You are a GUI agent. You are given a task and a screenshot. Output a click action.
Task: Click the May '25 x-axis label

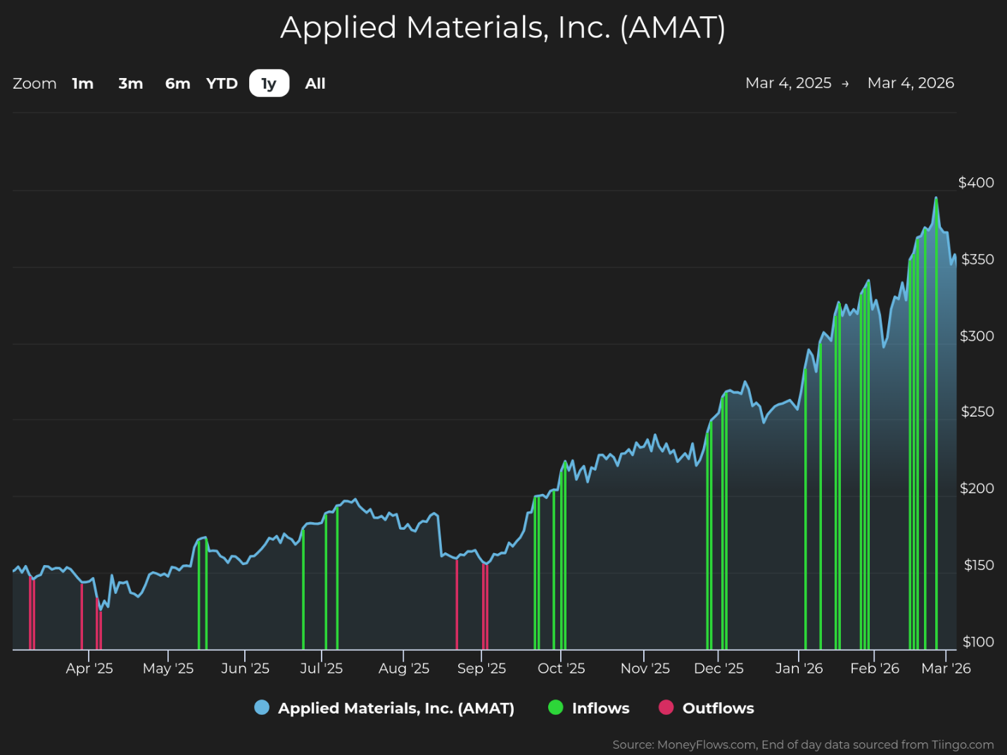click(x=168, y=668)
